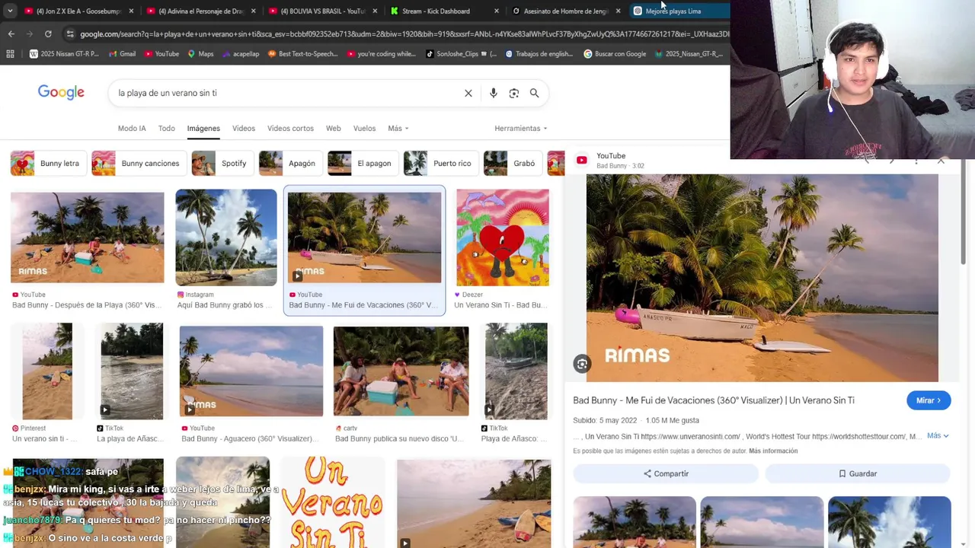Open the Maps bookmark
Screen dimensions: 975x548
click(x=200, y=53)
